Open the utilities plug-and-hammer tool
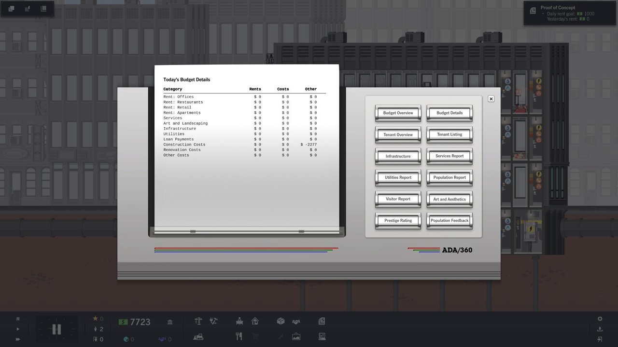618x347 pixels. pos(213,321)
